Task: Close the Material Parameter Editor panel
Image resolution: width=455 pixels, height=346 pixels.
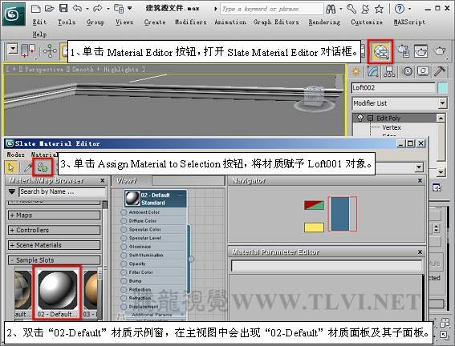Action: [x=420, y=252]
